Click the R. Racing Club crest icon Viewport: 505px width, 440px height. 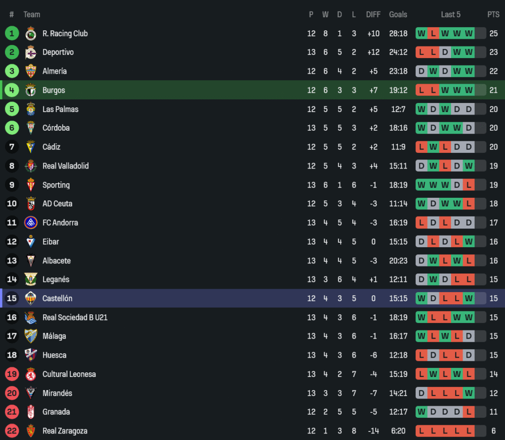click(31, 34)
